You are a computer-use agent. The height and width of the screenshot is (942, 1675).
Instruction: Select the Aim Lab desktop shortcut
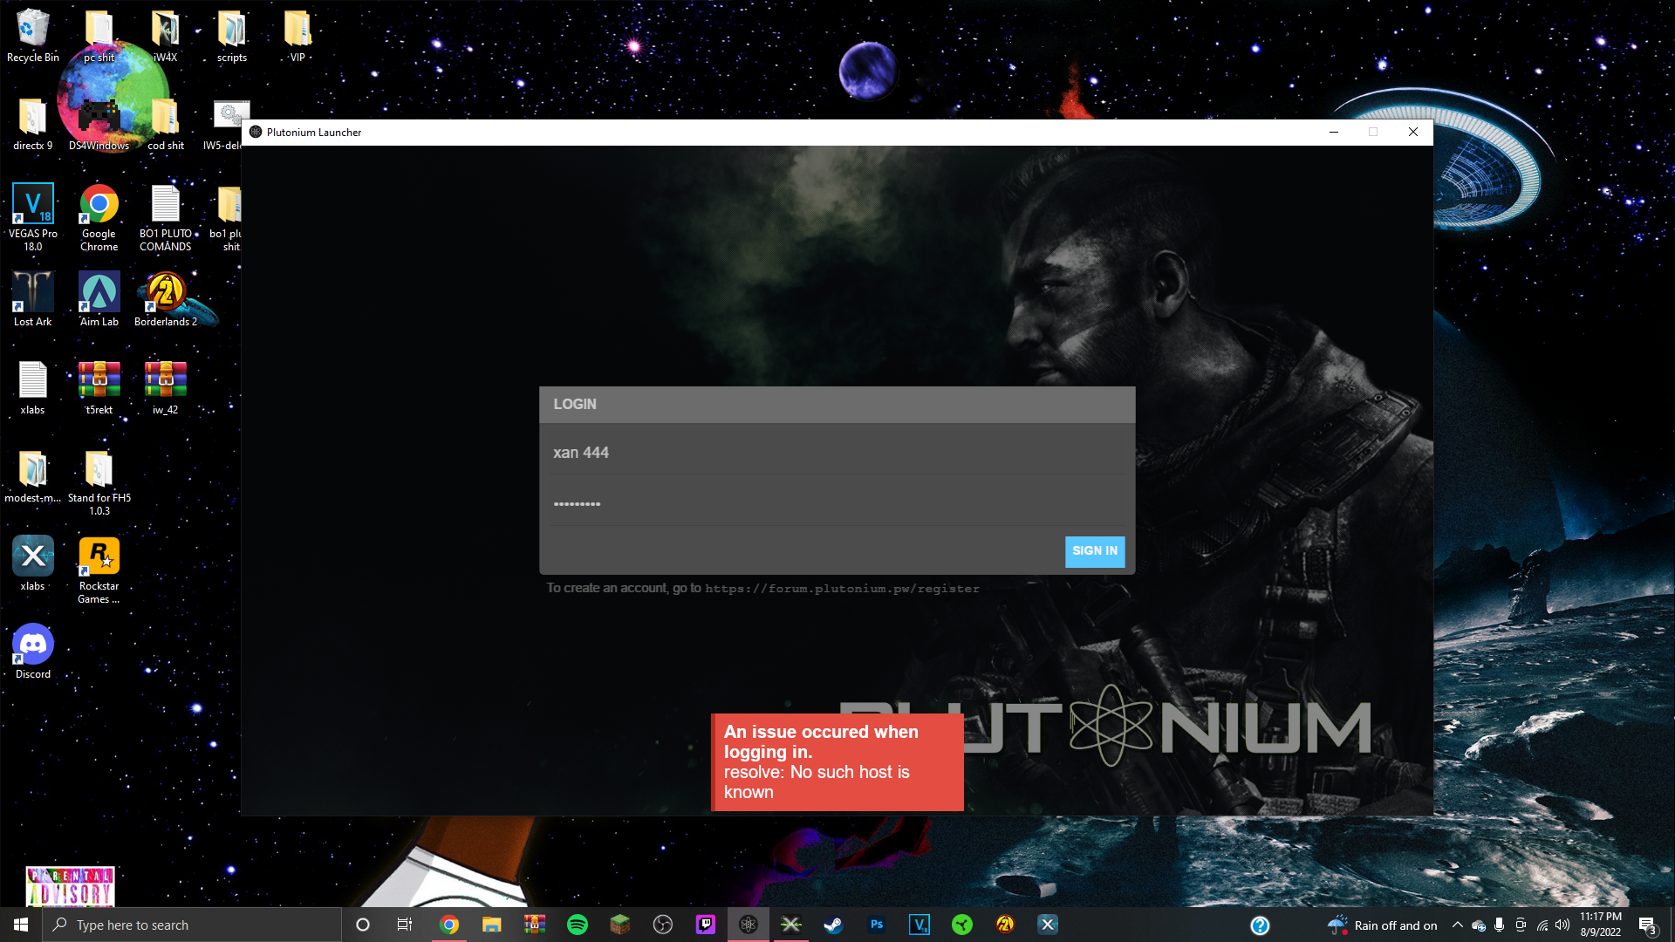point(99,300)
